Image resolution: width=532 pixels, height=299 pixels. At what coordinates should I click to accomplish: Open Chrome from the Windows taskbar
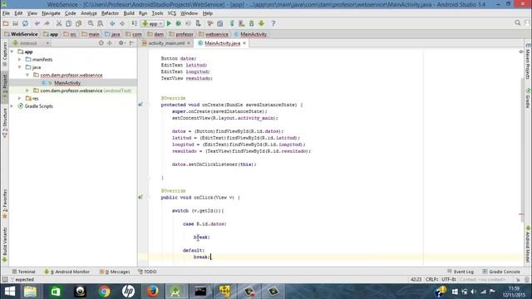pos(104,292)
